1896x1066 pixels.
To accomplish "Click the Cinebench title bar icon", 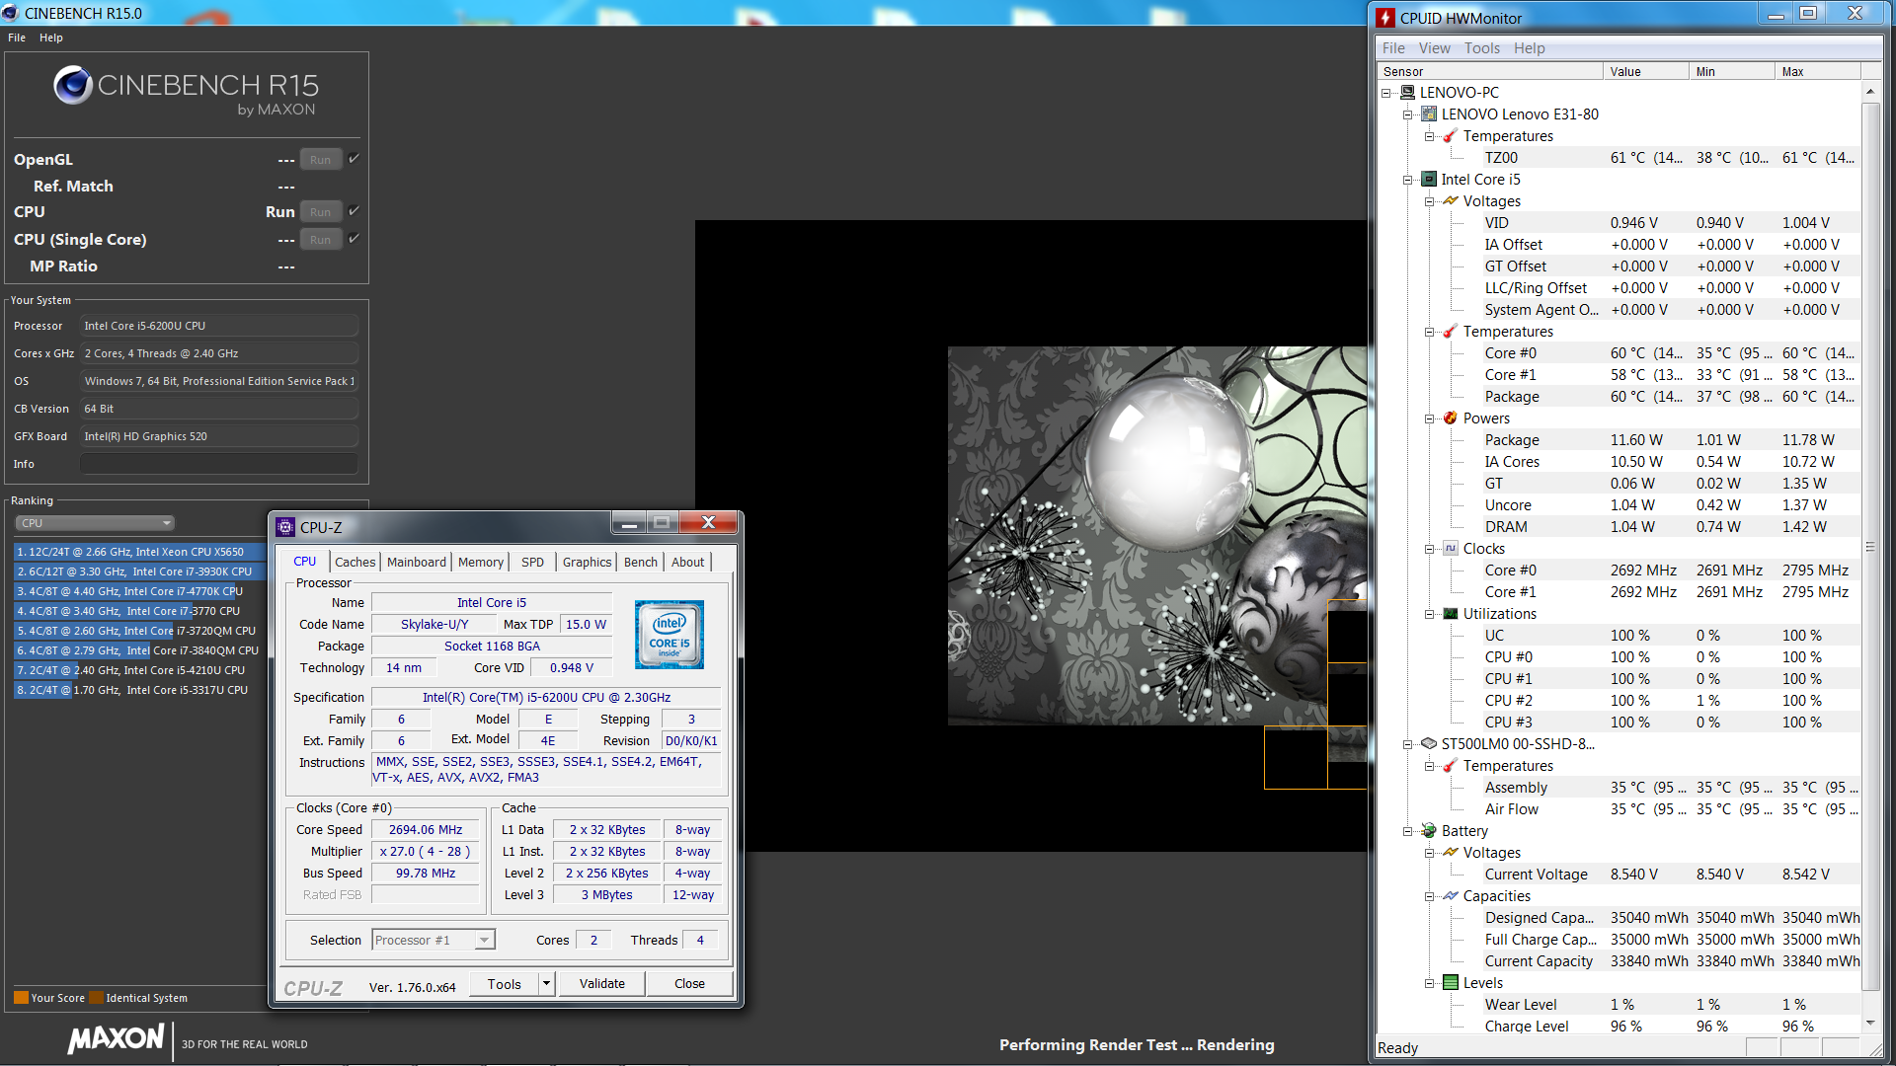I will [10, 13].
